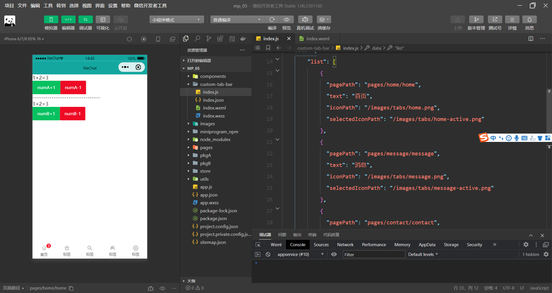Click the compile refresh icon (编译)
Viewport: 552px width, 293px height.
(x=272, y=20)
